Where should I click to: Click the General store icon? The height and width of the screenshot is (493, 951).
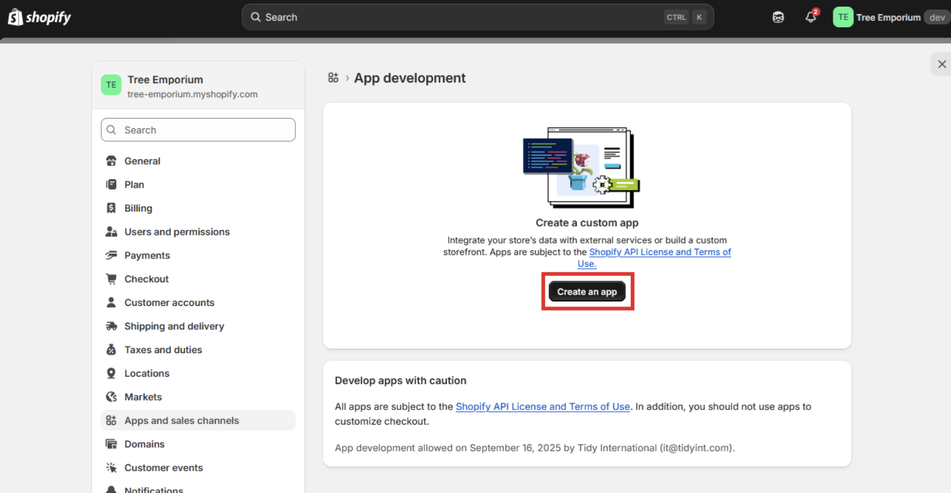point(111,161)
